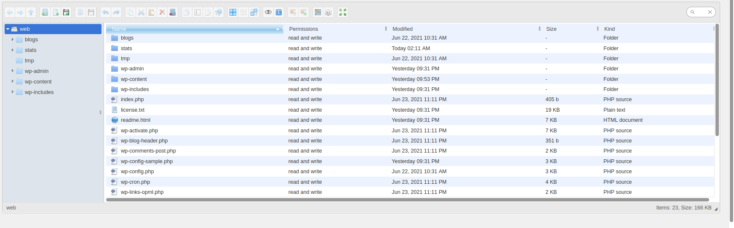Click the Extract archive toolbar icon

(x=293, y=12)
